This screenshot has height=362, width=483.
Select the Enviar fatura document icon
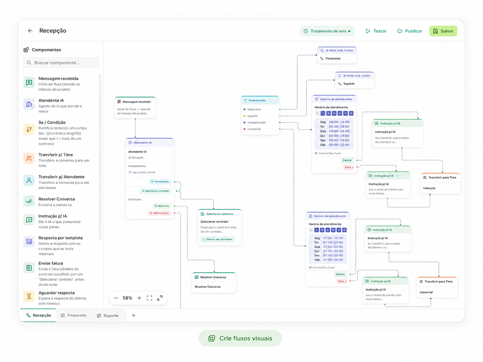(29, 268)
